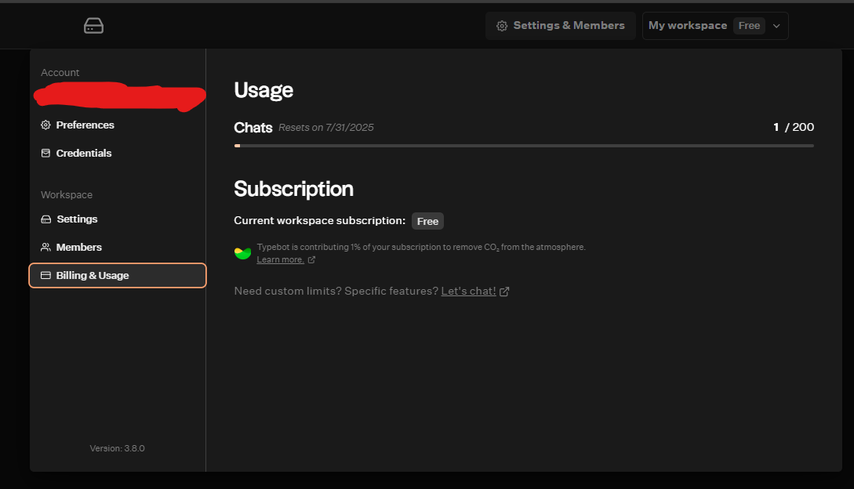The image size is (854, 489).
Task: Click the Chats label
Action: 253,128
